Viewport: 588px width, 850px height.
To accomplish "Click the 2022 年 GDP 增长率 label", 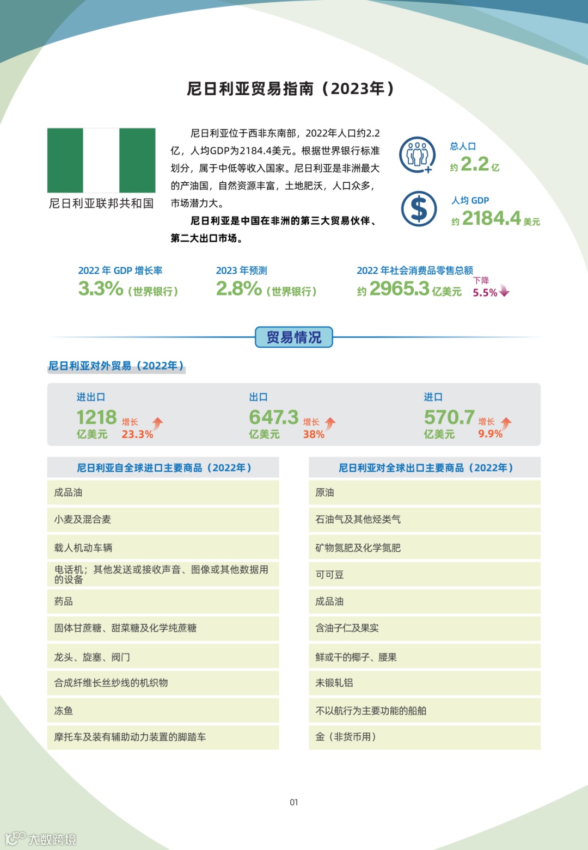I will click(x=120, y=270).
